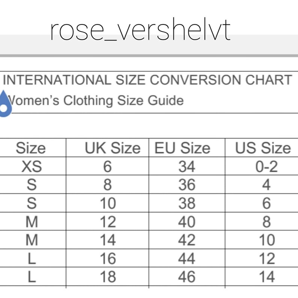Viewport: 298px width, 298px height.
Task: Click the rose_vershelvt username header
Action: (x=140, y=29)
